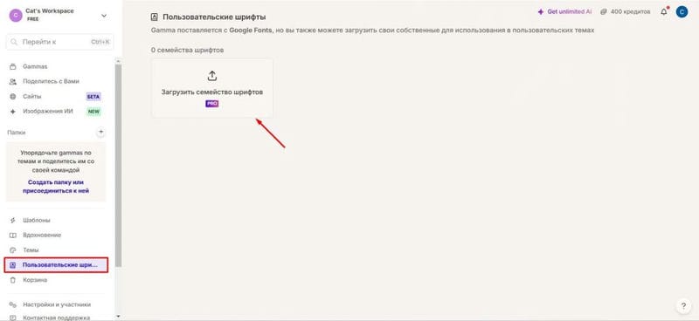Click "Загрузить семейство шрифтов" upload card
699x321 pixels.
click(212, 88)
